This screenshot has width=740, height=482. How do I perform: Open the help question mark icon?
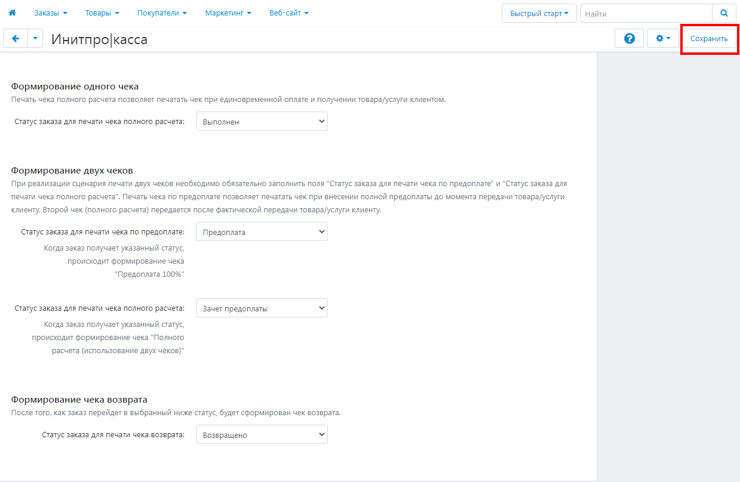pos(629,38)
